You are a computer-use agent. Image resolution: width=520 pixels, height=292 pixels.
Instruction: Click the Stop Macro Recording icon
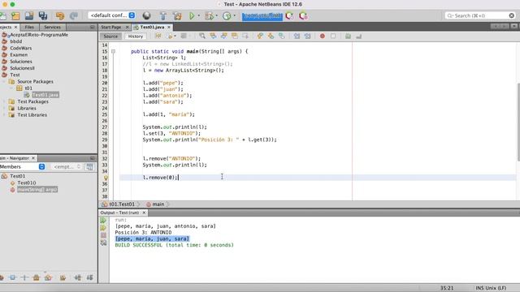coord(333,36)
